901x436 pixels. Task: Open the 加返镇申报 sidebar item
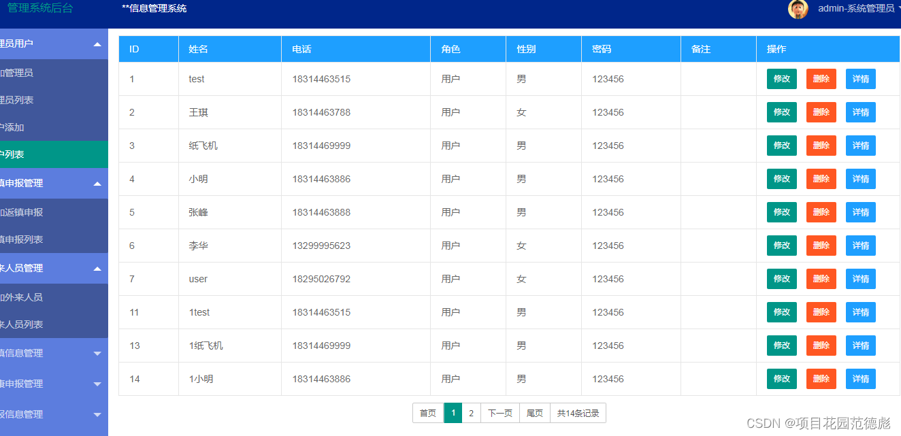54,212
